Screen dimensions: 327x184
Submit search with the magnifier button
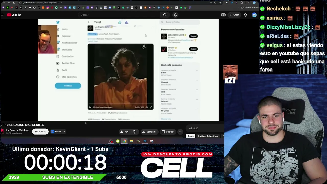pyautogui.click(x=165, y=15)
